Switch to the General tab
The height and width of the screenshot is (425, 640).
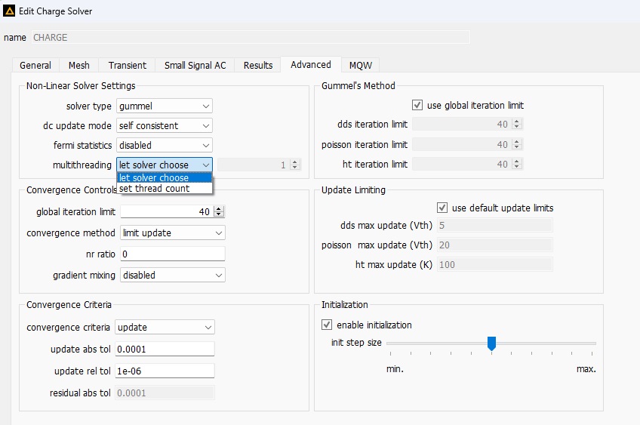[x=35, y=66]
